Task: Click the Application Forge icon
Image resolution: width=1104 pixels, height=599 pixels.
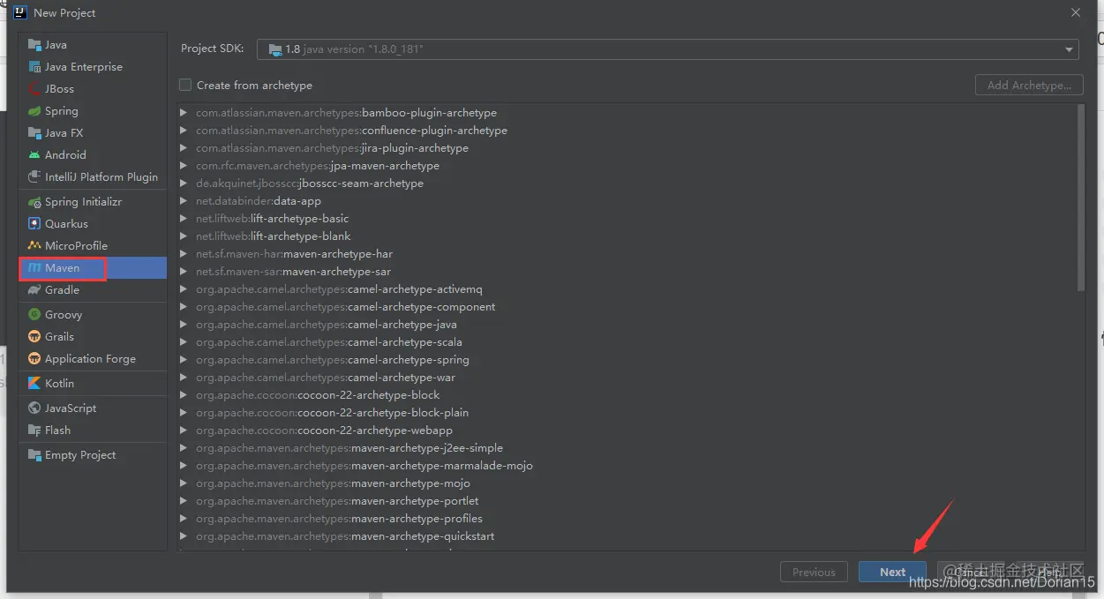Action: coord(34,359)
